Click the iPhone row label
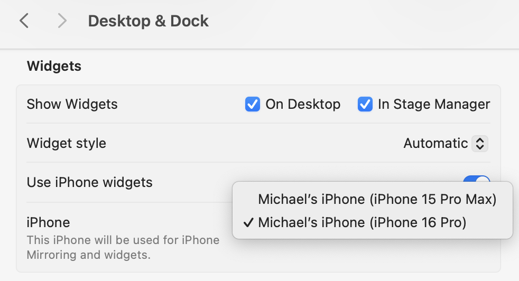 [x=48, y=222]
